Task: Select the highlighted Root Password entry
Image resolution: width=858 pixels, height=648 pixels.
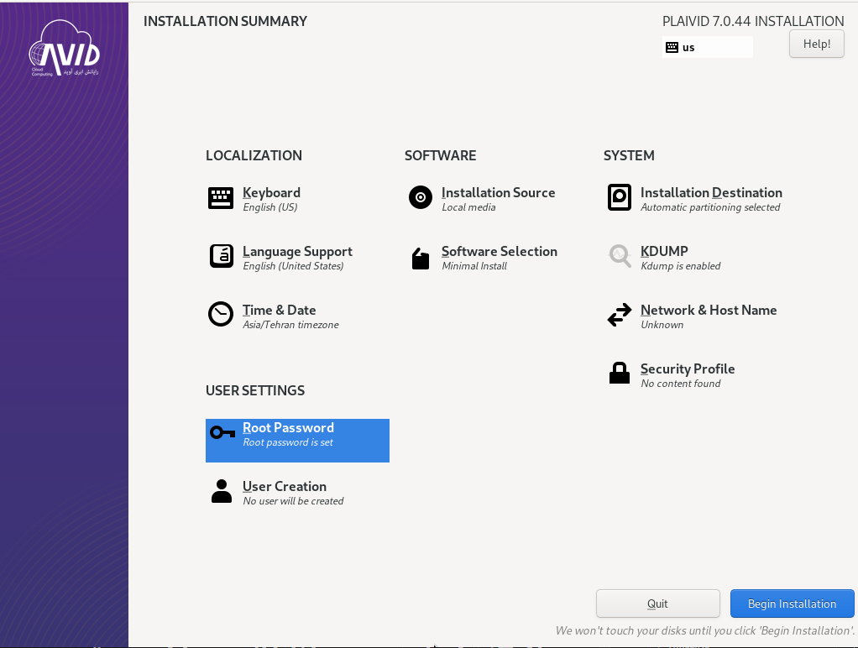Action: (x=297, y=441)
